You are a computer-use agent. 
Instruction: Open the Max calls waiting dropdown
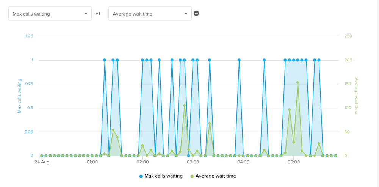coord(50,14)
